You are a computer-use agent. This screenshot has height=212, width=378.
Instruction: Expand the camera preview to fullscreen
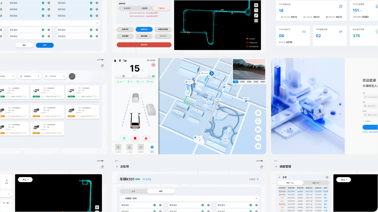(263, 78)
